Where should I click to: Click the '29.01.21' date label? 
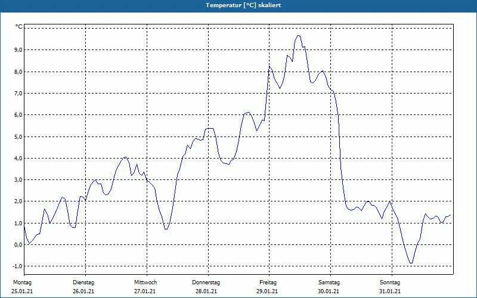click(267, 291)
